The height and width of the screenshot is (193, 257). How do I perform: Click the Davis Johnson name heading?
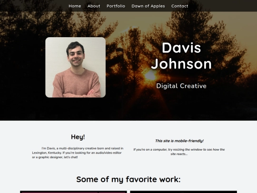coord(181,56)
